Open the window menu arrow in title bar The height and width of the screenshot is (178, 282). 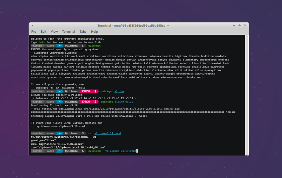32,25
